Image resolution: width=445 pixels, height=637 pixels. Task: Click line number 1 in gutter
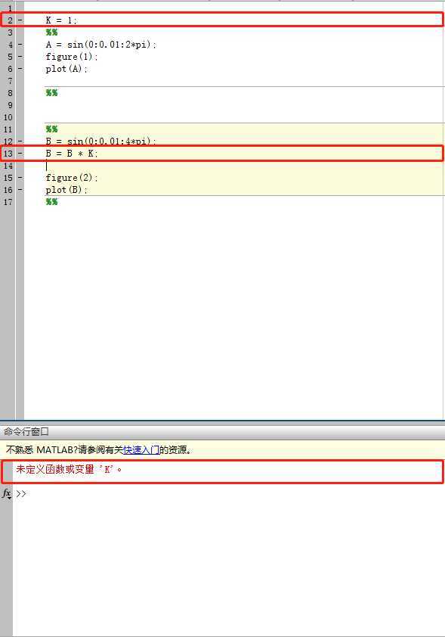(10, 8)
